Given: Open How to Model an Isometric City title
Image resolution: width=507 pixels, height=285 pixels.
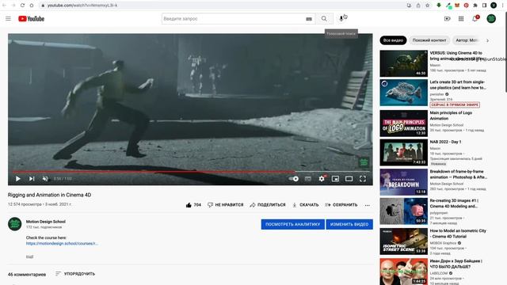Looking at the screenshot, I should [x=458, y=234].
